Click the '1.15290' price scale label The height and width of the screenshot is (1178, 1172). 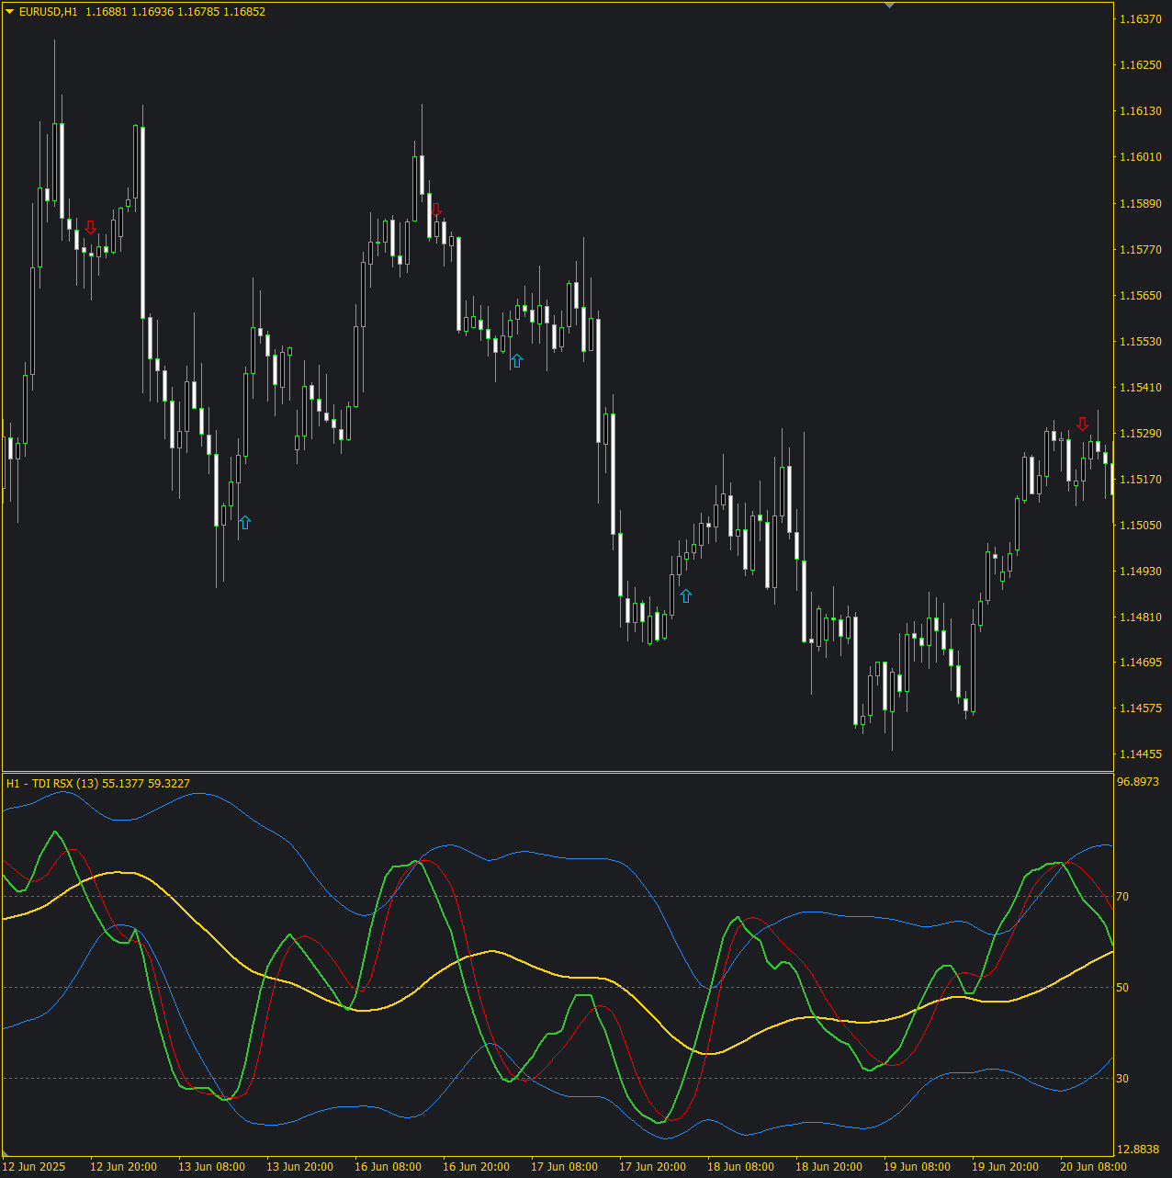(x=1140, y=433)
